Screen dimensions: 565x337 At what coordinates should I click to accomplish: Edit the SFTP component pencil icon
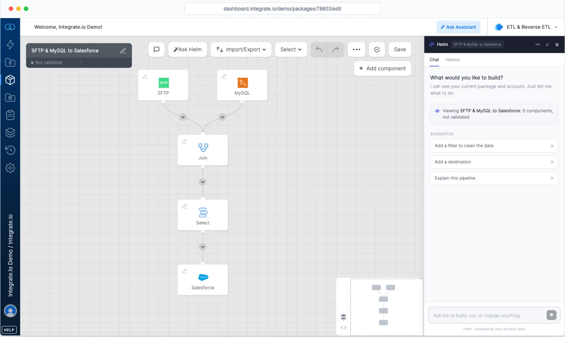pos(145,76)
